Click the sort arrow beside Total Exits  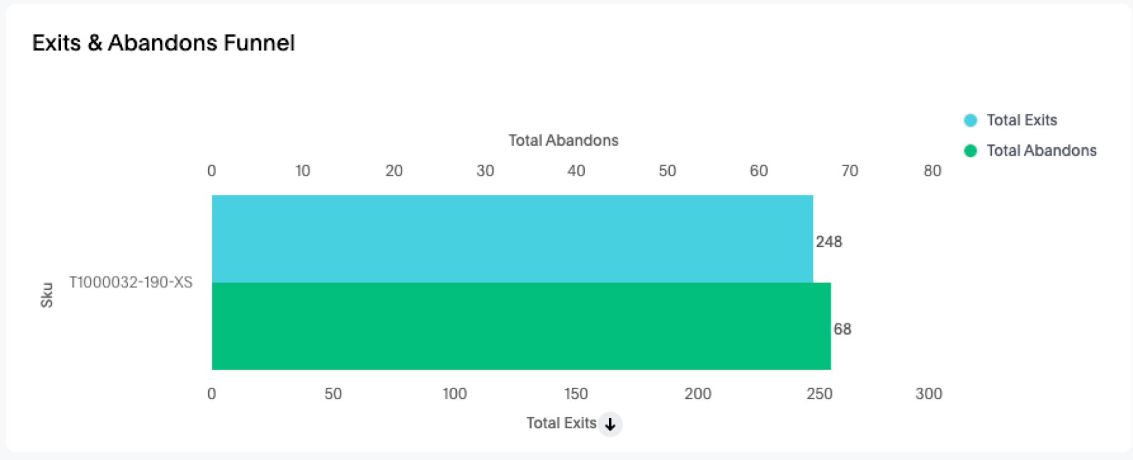coord(610,424)
